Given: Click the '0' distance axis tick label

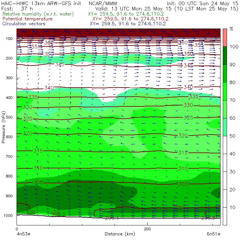Looking at the screenshot, I should click(17, 229).
